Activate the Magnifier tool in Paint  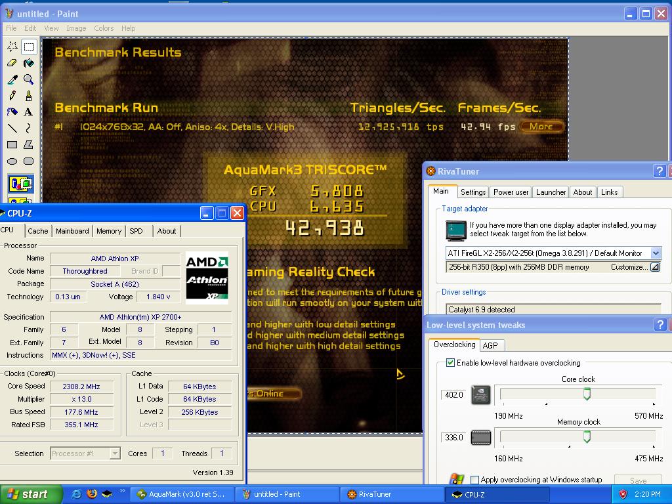tap(29, 79)
